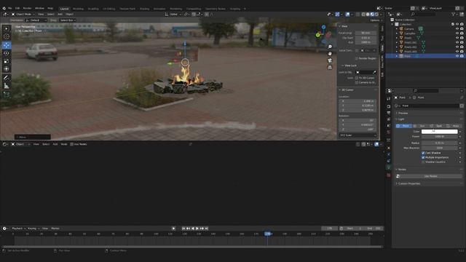Open the Object Mode dropdown
466x262 pixels.
tap(23, 15)
